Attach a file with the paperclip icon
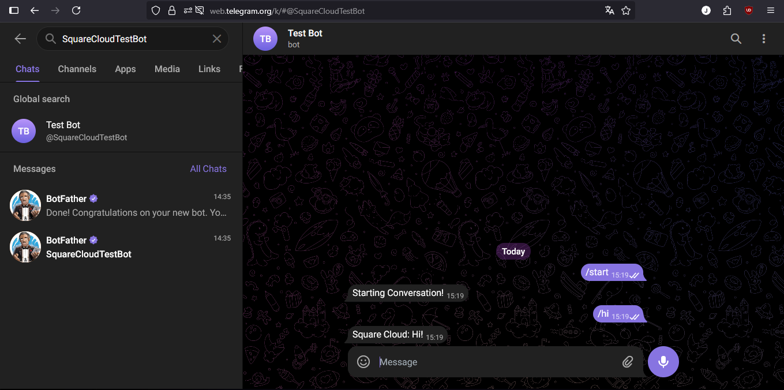Image resolution: width=784 pixels, height=390 pixels. coord(628,362)
